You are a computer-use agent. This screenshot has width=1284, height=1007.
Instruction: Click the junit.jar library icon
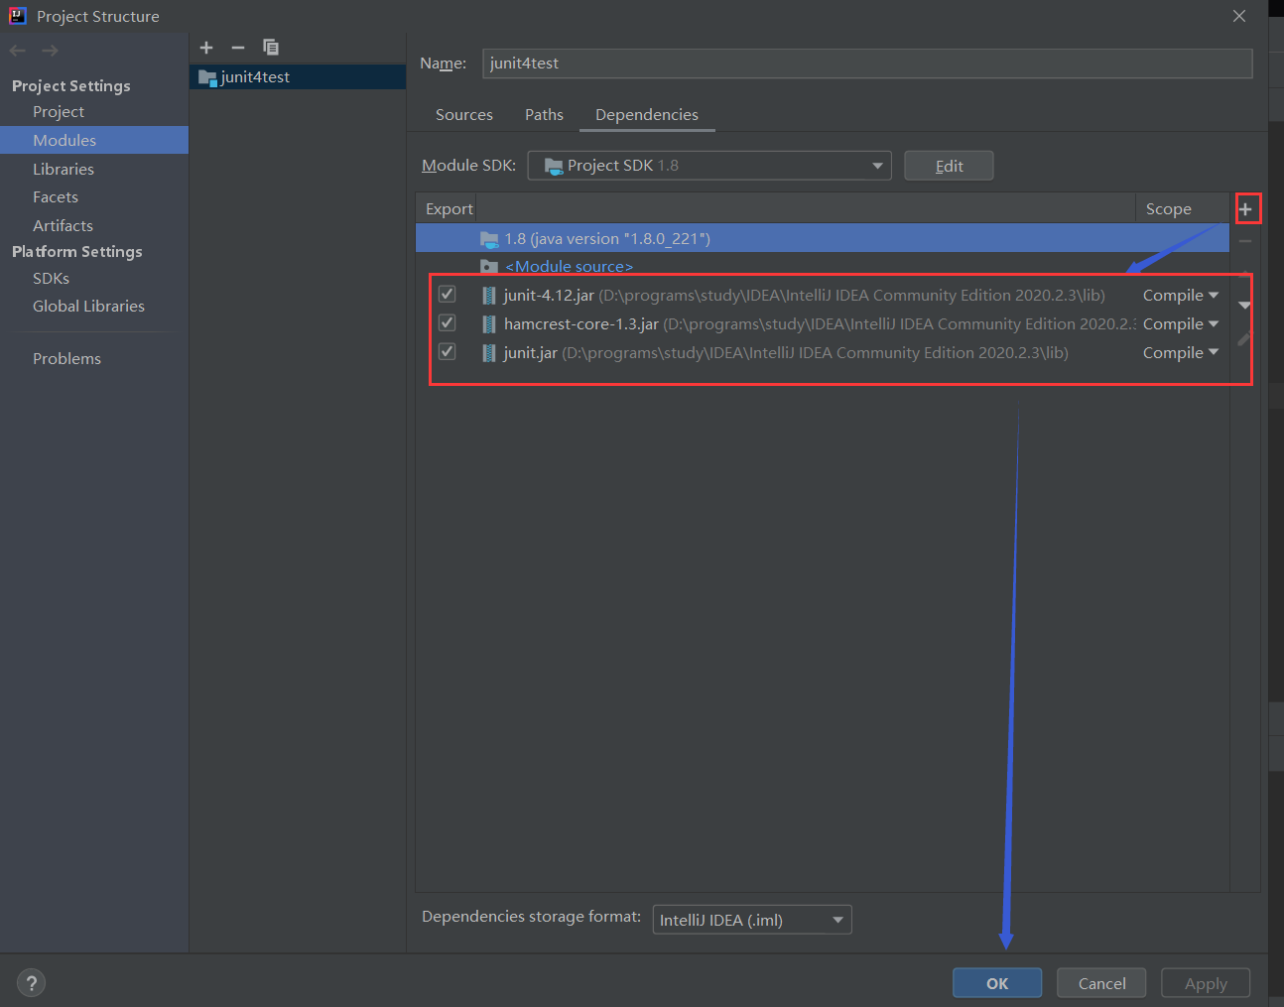point(489,353)
